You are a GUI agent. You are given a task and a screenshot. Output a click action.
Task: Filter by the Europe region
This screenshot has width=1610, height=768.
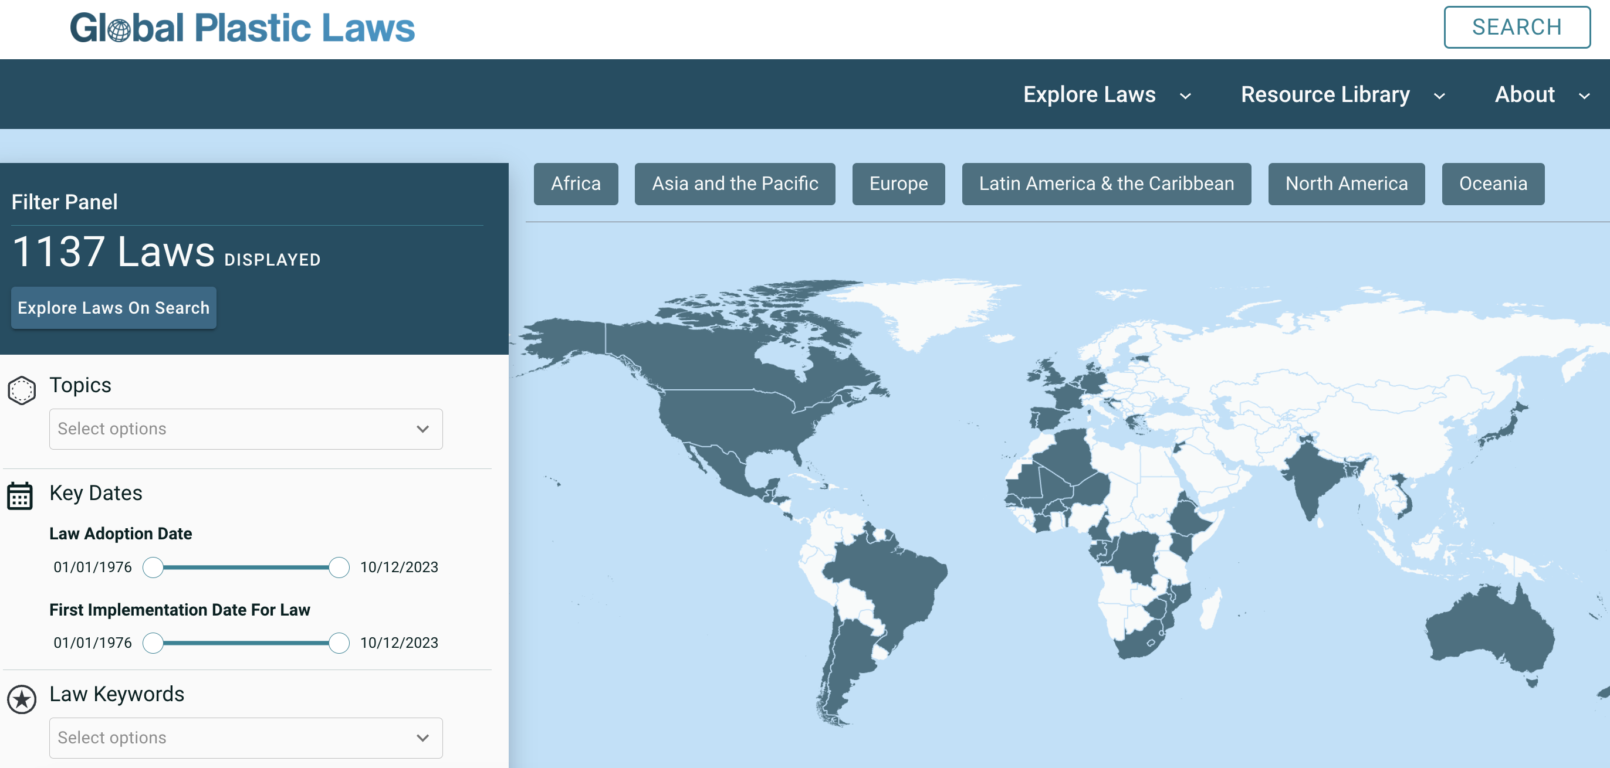pos(898,183)
